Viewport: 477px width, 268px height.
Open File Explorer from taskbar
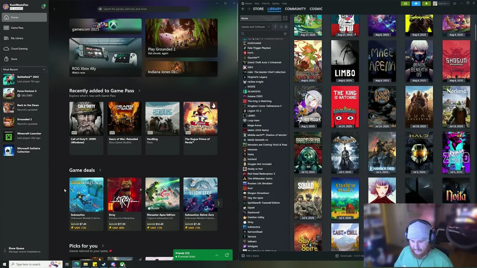[86, 264]
